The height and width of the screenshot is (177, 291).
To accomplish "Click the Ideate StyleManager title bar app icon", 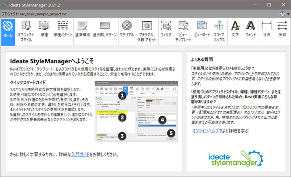I will (5, 5).
